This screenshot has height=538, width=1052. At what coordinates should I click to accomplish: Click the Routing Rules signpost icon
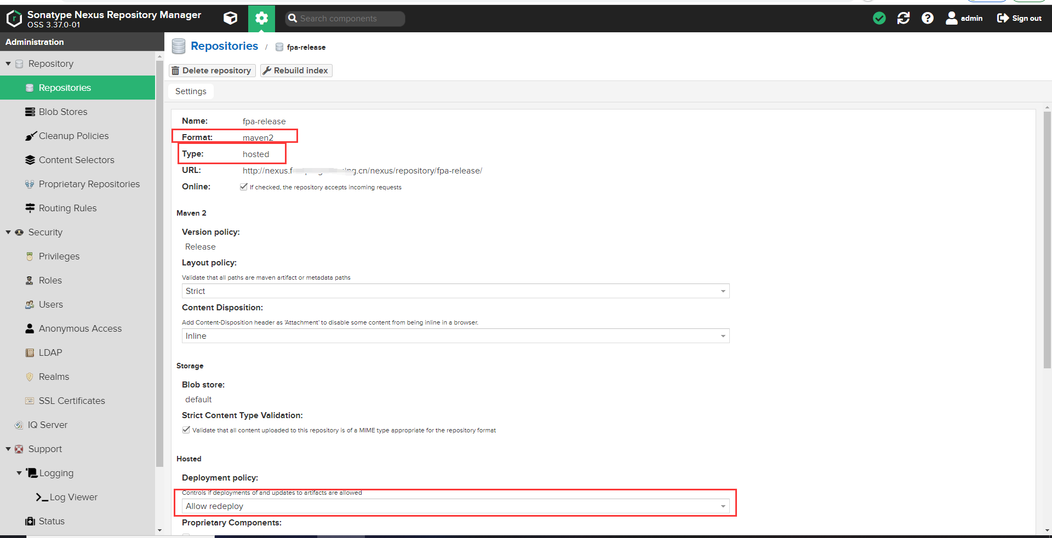pyautogui.click(x=30, y=208)
